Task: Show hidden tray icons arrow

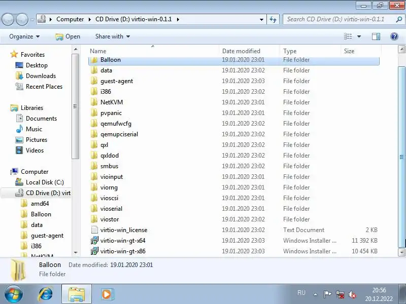Action: click(x=315, y=294)
